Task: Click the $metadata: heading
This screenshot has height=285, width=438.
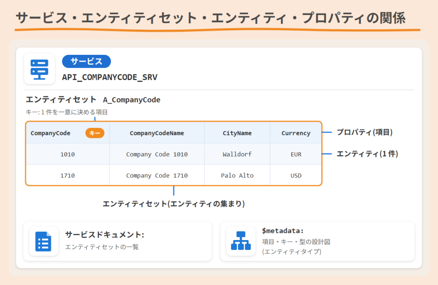Action: [x=283, y=231]
